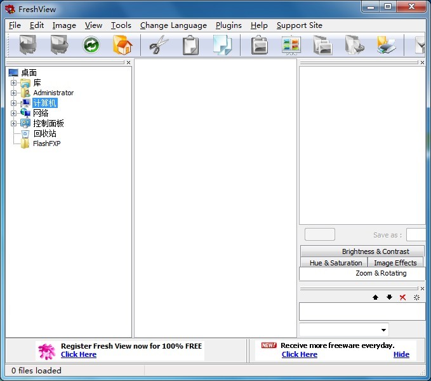The image size is (431, 381).
Task: Click the 回收站 recycle bin icon
Action: pyautogui.click(x=25, y=134)
